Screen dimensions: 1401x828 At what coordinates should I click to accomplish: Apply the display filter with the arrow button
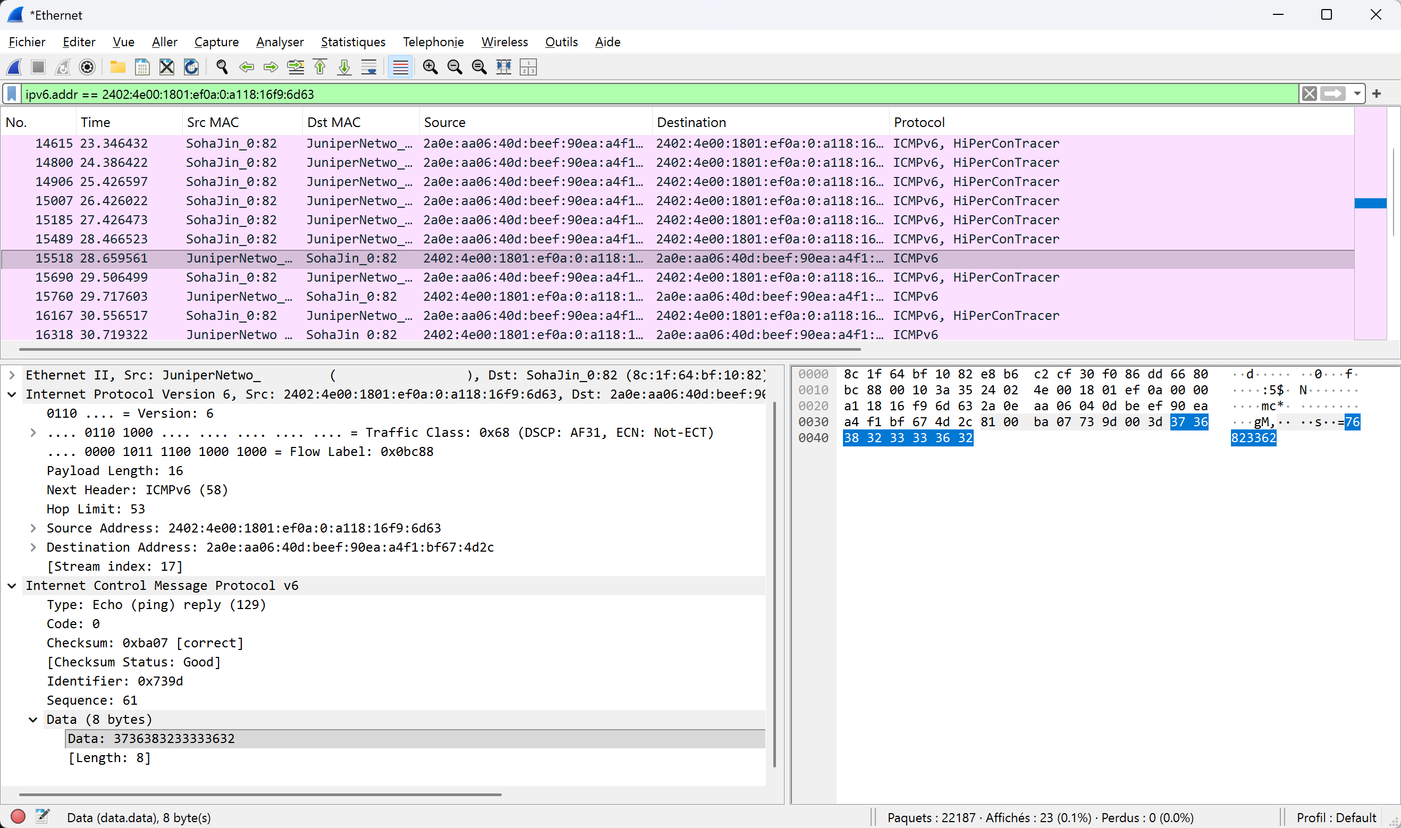[x=1334, y=94]
